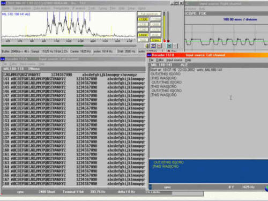Click the yellow tuning fork toolbar icon
268x201 pixels.
click(x=147, y=46)
